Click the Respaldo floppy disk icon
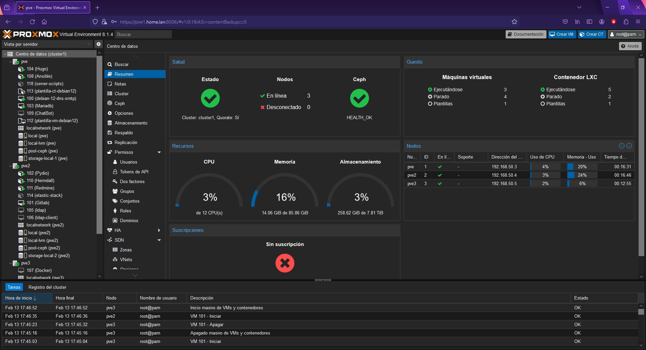 pyautogui.click(x=110, y=133)
